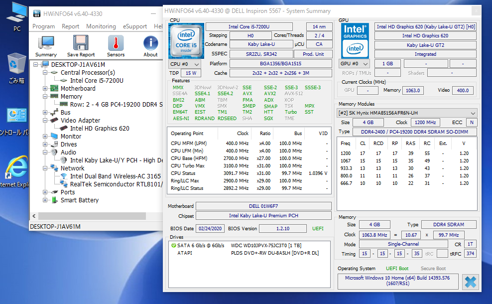
Task: Click the Intel Graphics logo image
Action: point(355,40)
